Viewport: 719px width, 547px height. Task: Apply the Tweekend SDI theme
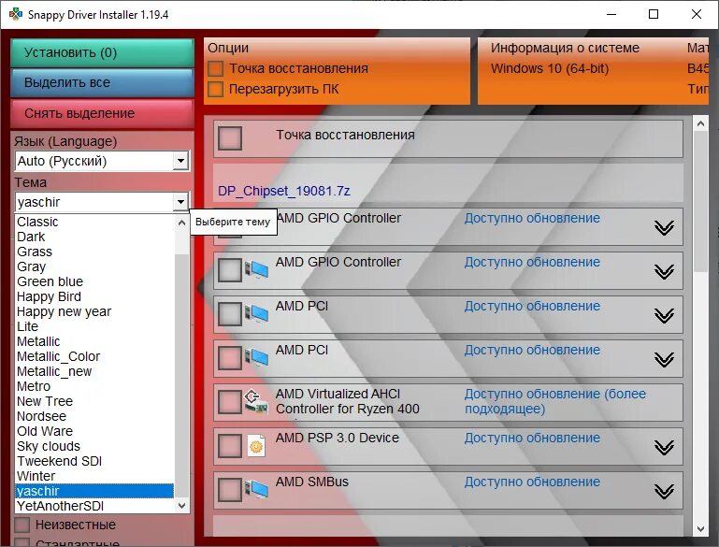pos(94,461)
